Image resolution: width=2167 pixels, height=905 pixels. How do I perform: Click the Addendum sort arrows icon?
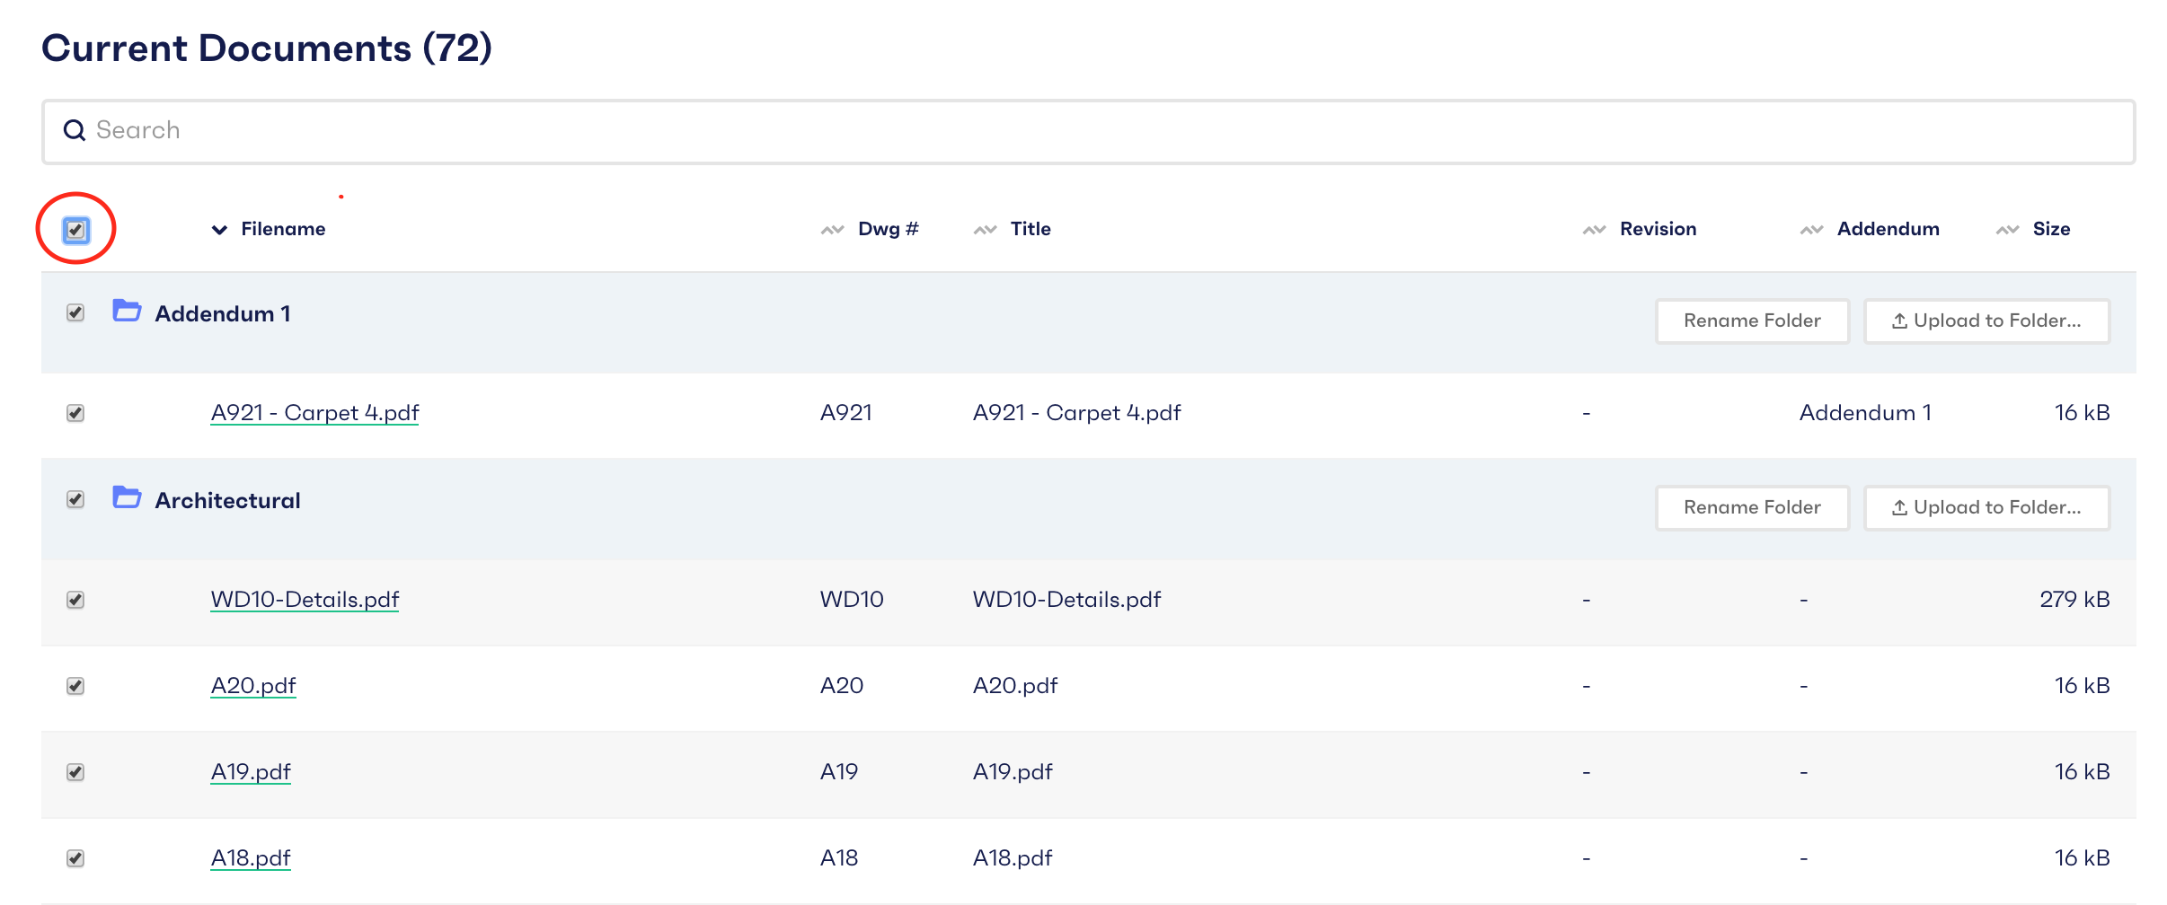click(x=1811, y=230)
